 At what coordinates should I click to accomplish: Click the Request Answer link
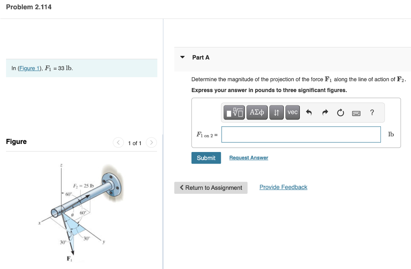[248, 157]
